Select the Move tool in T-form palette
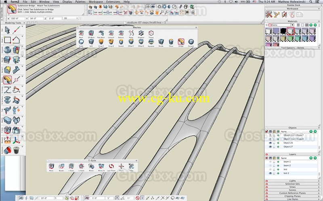Image resolution: width=323 pixels, height=201 pixels. click(x=51, y=166)
